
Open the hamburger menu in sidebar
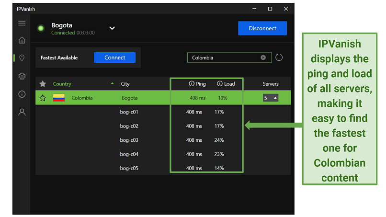[x=22, y=23]
